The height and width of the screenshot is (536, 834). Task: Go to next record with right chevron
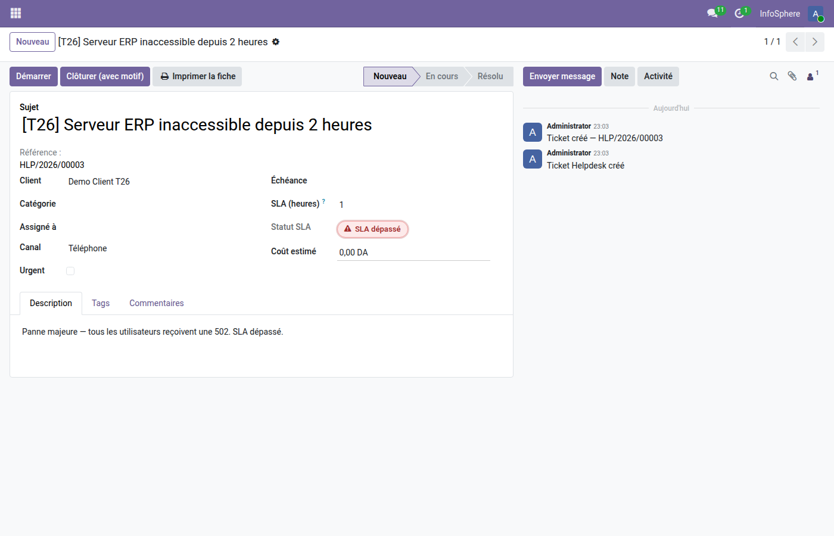815,42
